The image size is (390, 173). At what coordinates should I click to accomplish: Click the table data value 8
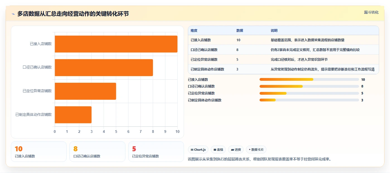238,50
